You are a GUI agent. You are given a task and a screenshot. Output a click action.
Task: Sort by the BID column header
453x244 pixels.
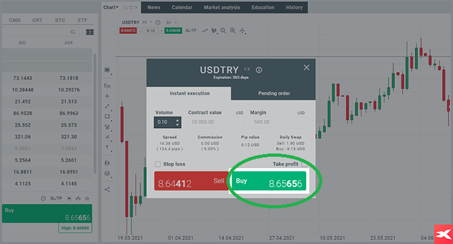[x=22, y=43]
